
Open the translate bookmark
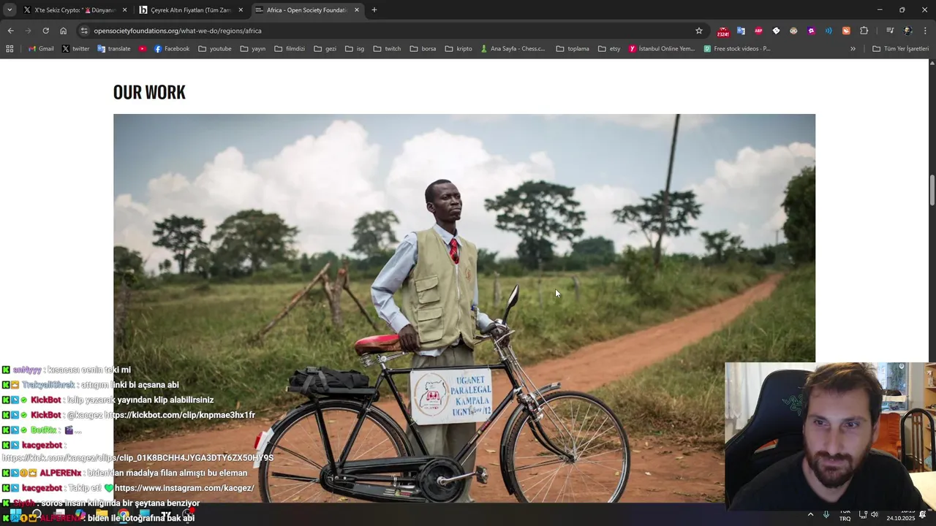pos(113,49)
